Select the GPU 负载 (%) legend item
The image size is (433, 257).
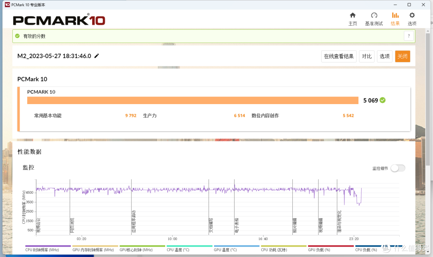(331, 249)
